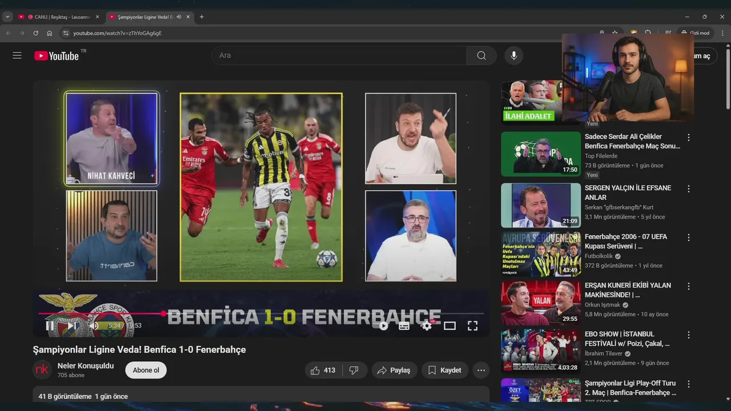Viewport: 731px width, 411px height.
Task: Open options for 'Sadece Serdar Ali Çelikler' video
Action: (x=689, y=138)
